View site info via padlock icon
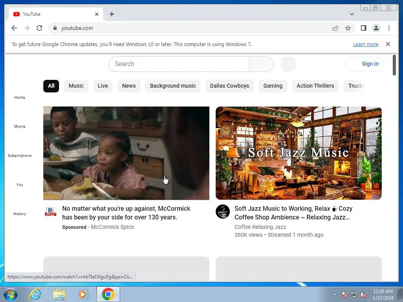The height and width of the screenshot is (302, 403). (55, 28)
